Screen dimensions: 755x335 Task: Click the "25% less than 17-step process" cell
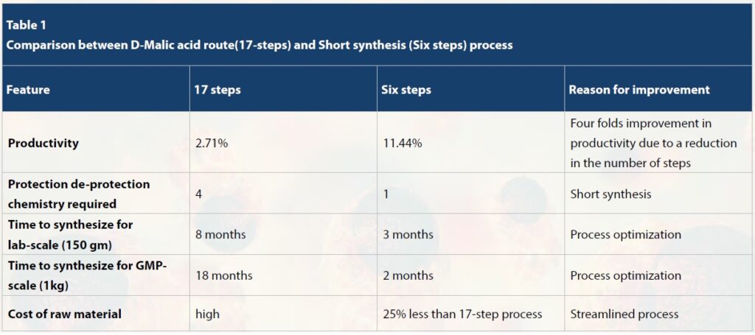tap(462, 314)
